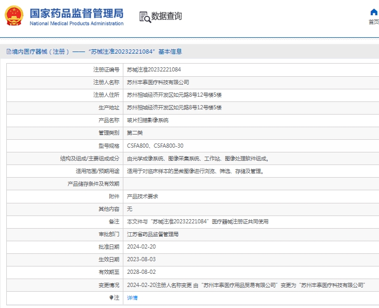Click the 结构及组成 description value
The width and height of the screenshot is (379, 308).
[198, 159]
